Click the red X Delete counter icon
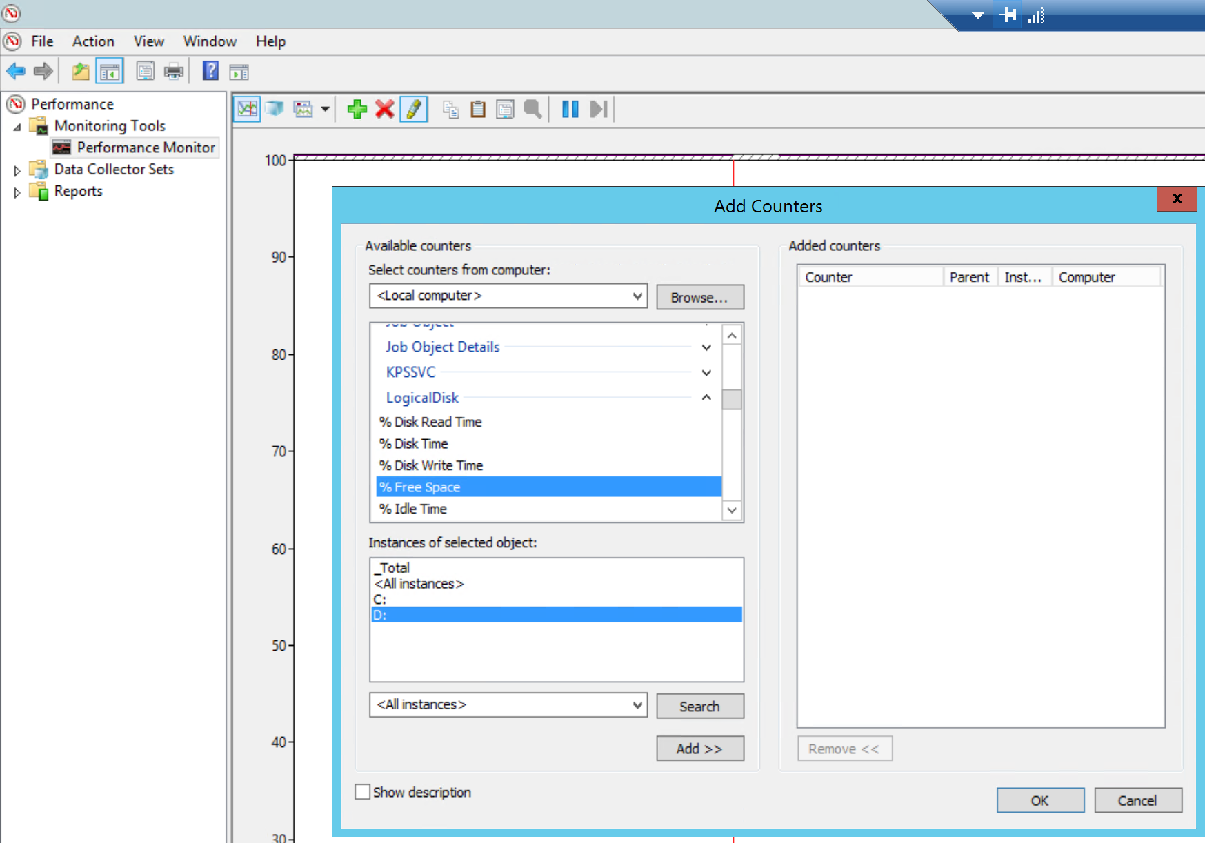 tap(385, 109)
